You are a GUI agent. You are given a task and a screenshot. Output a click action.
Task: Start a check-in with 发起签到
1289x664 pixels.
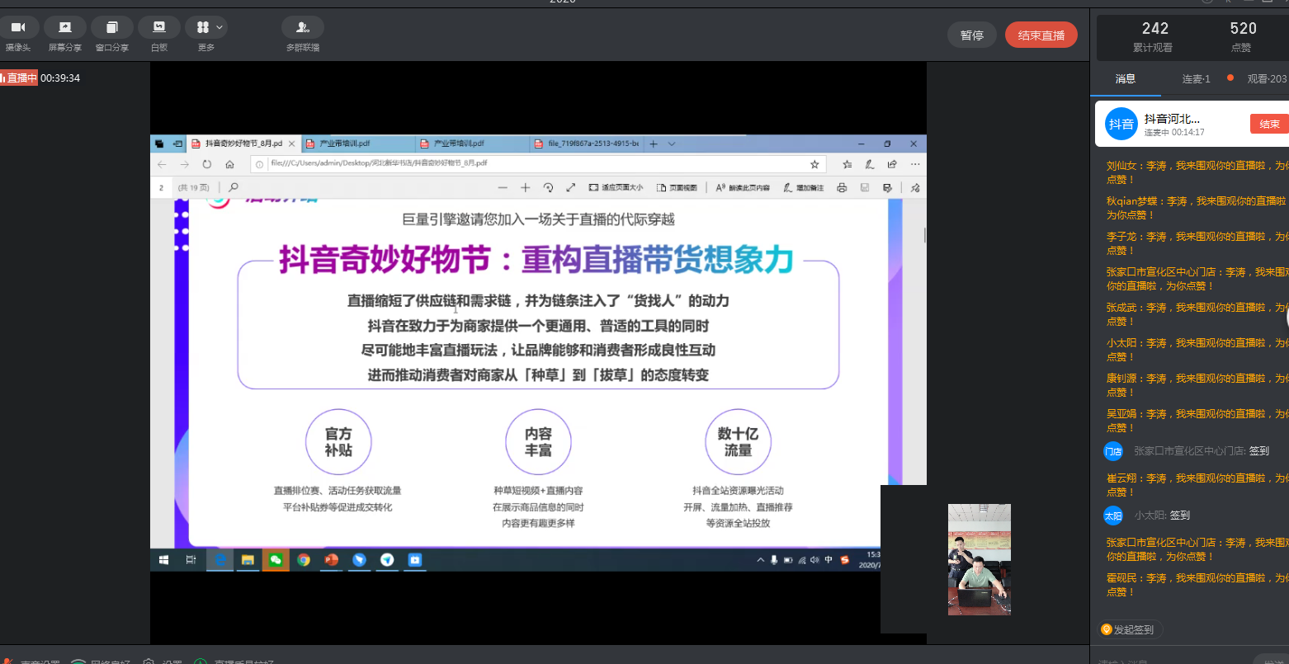pyautogui.click(x=1129, y=629)
